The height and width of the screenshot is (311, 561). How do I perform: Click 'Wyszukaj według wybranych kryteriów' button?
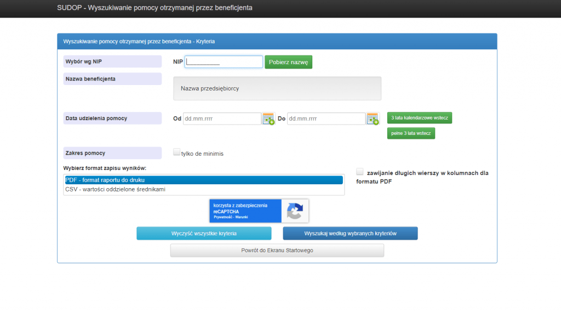[x=350, y=234]
